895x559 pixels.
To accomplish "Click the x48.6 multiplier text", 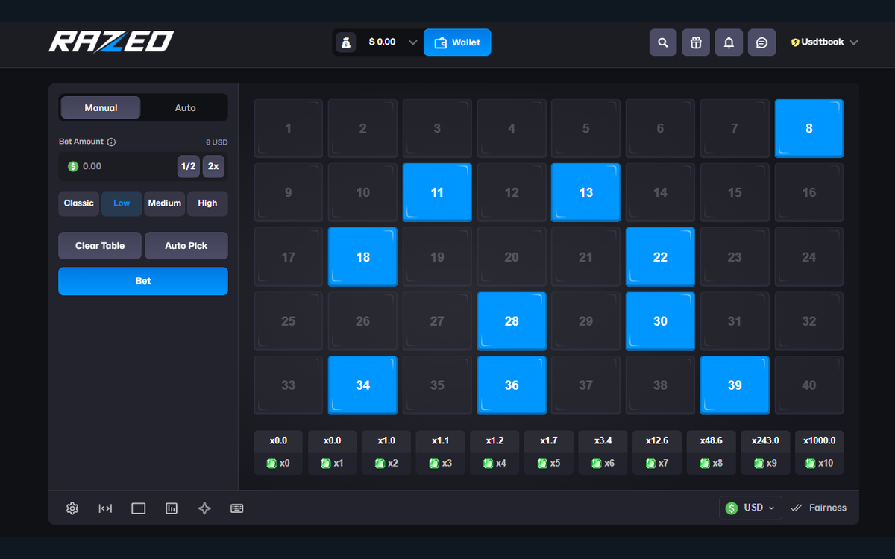I will click(x=711, y=440).
